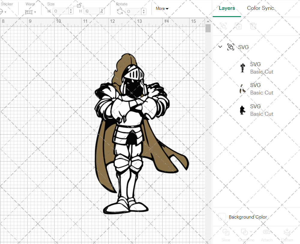The height and width of the screenshot is (244, 300).
Task: Click the Delete icon in Layers panel
Action: (x=253, y=26)
